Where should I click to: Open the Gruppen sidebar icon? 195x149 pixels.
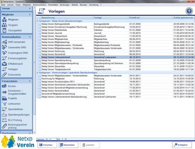point(5,25)
